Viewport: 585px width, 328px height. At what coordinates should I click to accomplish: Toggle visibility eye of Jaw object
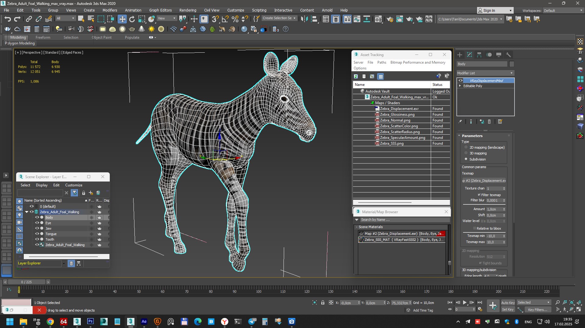point(37,228)
